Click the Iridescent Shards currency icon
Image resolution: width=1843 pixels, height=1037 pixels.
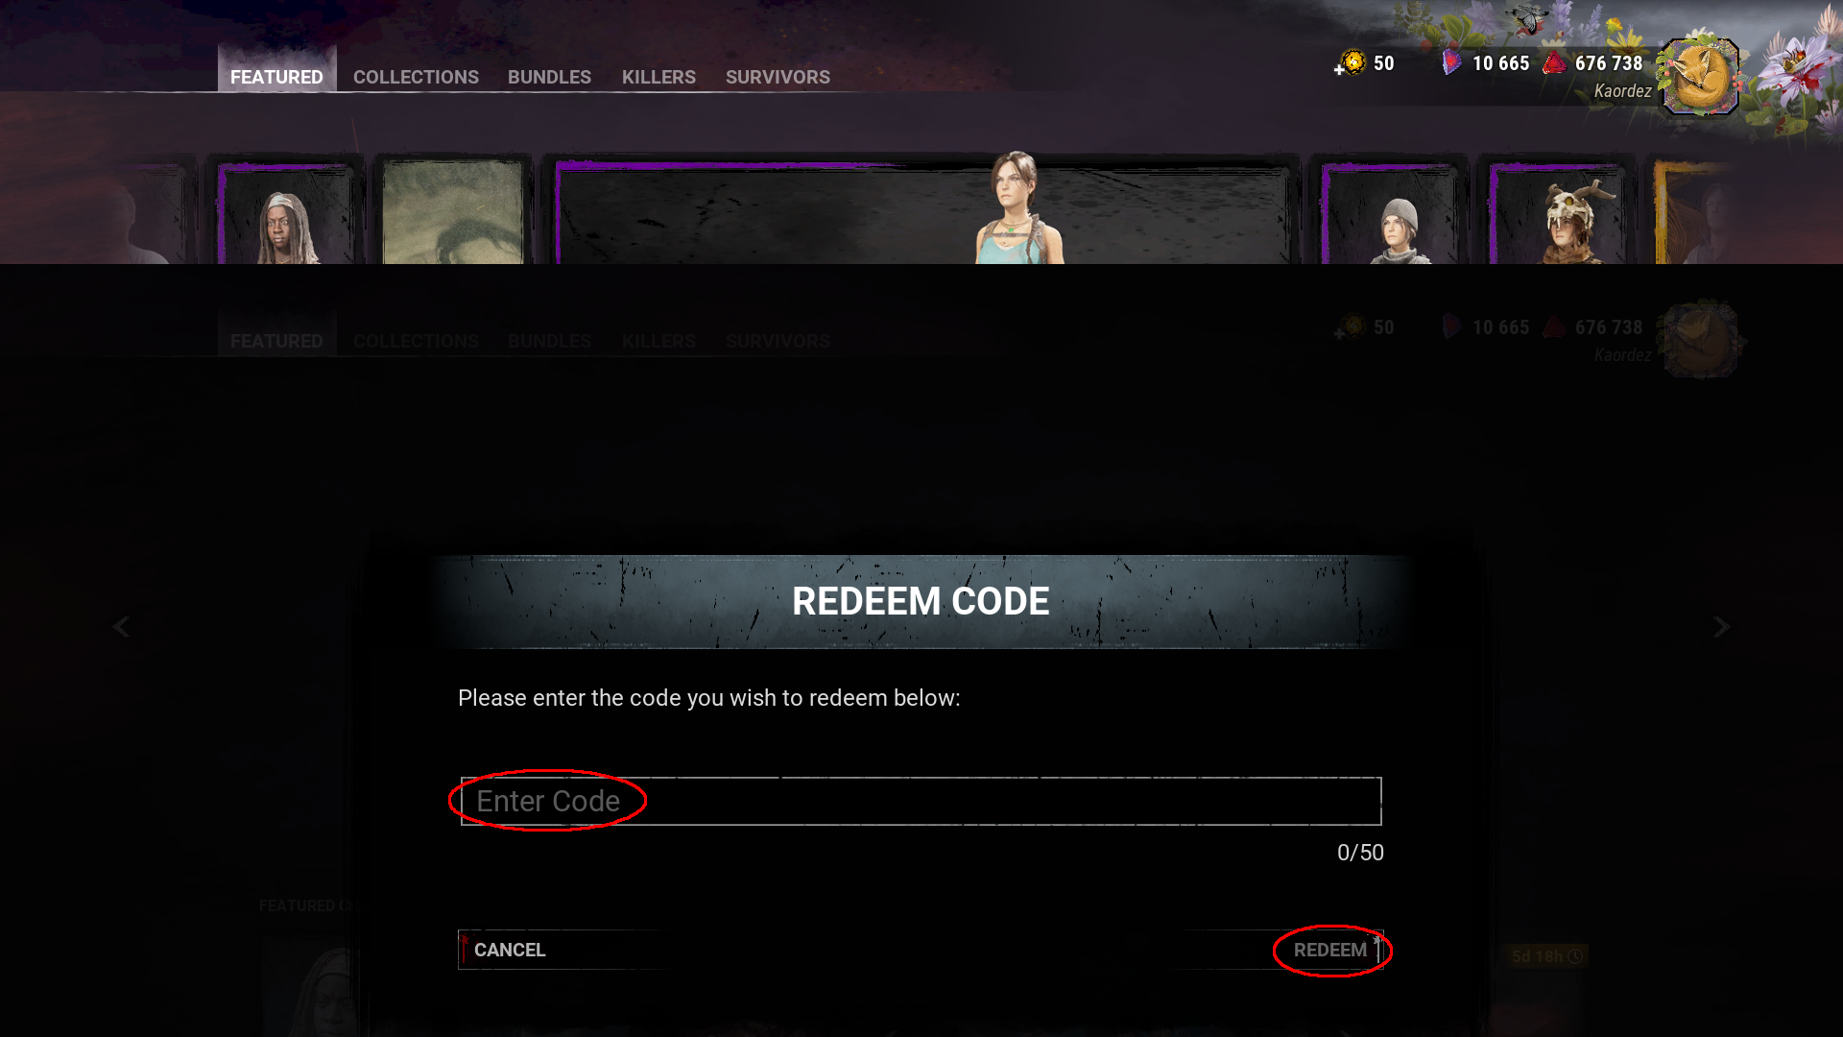tap(1452, 63)
